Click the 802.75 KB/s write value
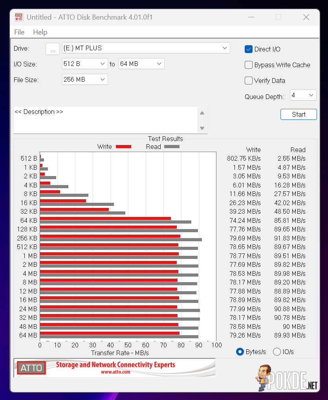The image size is (328, 400). 244,159
